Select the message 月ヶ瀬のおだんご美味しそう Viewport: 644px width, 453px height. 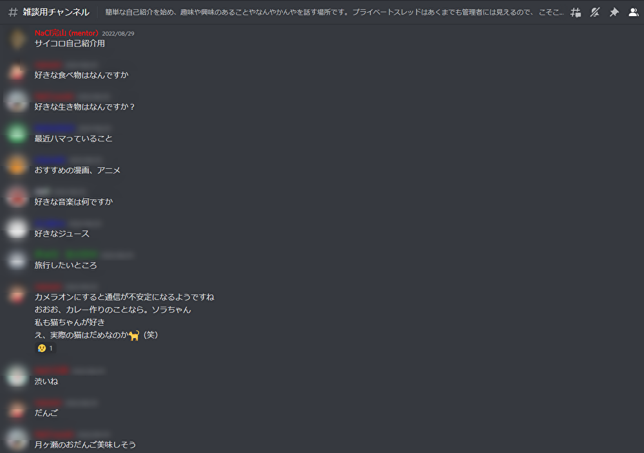[85, 445]
